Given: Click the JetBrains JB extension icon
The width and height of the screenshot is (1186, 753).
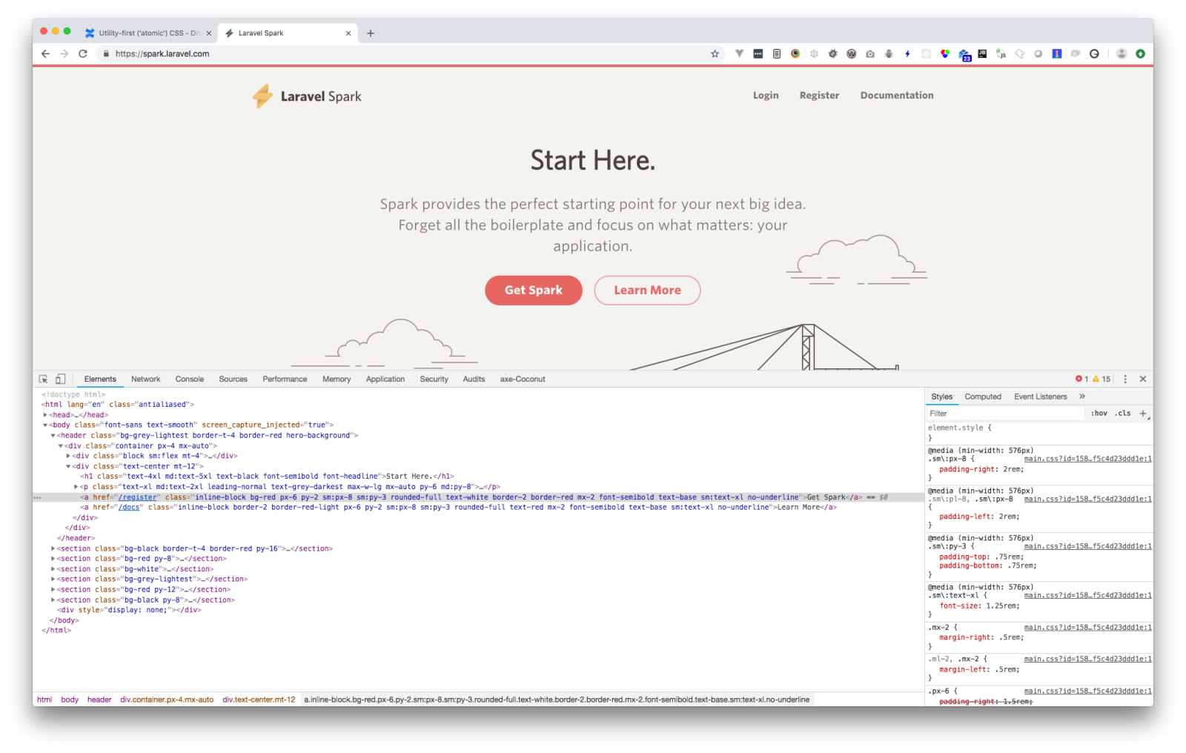Looking at the screenshot, I should coord(982,53).
